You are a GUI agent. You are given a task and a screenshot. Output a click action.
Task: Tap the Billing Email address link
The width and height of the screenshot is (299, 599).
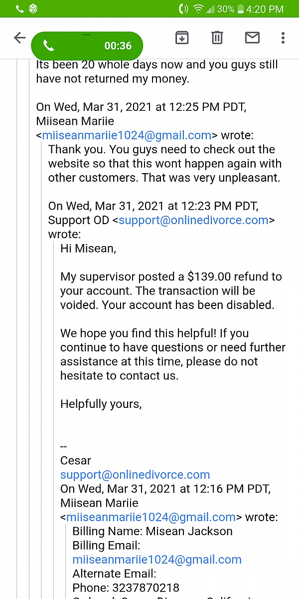pos(157,560)
